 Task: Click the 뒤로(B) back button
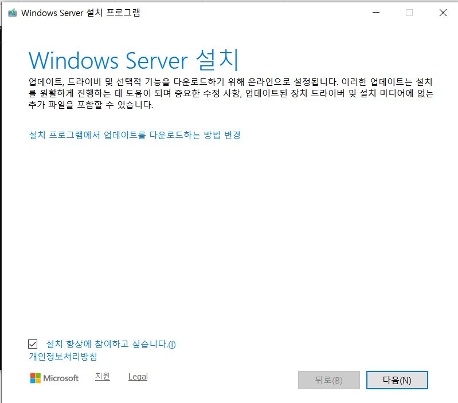point(329,380)
